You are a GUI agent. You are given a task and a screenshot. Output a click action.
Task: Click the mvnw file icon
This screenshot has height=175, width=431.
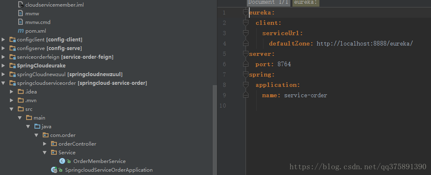coord(21,13)
